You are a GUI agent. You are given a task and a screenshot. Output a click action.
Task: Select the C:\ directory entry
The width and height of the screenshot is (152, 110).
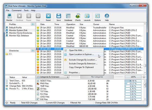tap(10, 54)
